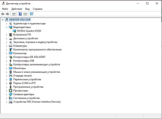
Task: Select the Порты (COM и LPT) row text
Action: [x=24, y=83]
